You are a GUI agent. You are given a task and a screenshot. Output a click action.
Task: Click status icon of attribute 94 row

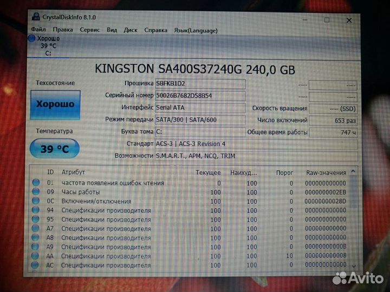pos(36,210)
